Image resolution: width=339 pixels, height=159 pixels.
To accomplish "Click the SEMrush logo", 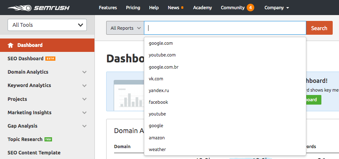I will tap(39, 8).
